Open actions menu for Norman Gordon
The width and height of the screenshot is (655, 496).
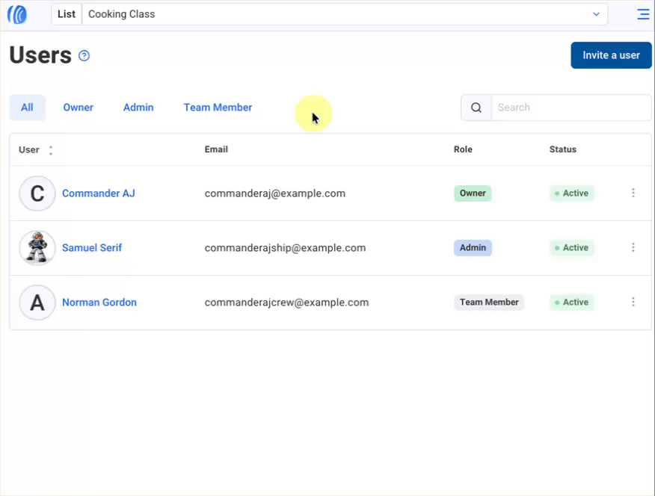tap(633, 302)
